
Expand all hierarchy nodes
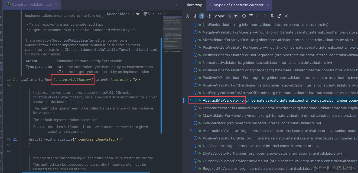click(258, 16)
